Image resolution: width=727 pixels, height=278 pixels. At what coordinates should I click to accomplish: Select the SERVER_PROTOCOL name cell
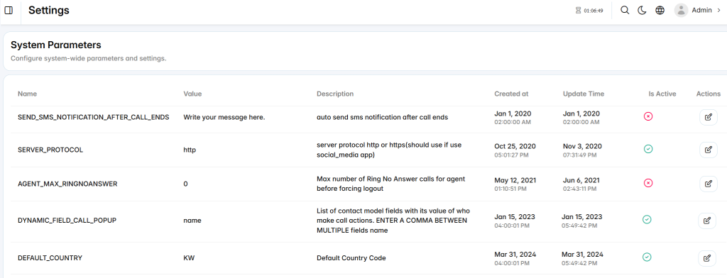click(50, 150)
